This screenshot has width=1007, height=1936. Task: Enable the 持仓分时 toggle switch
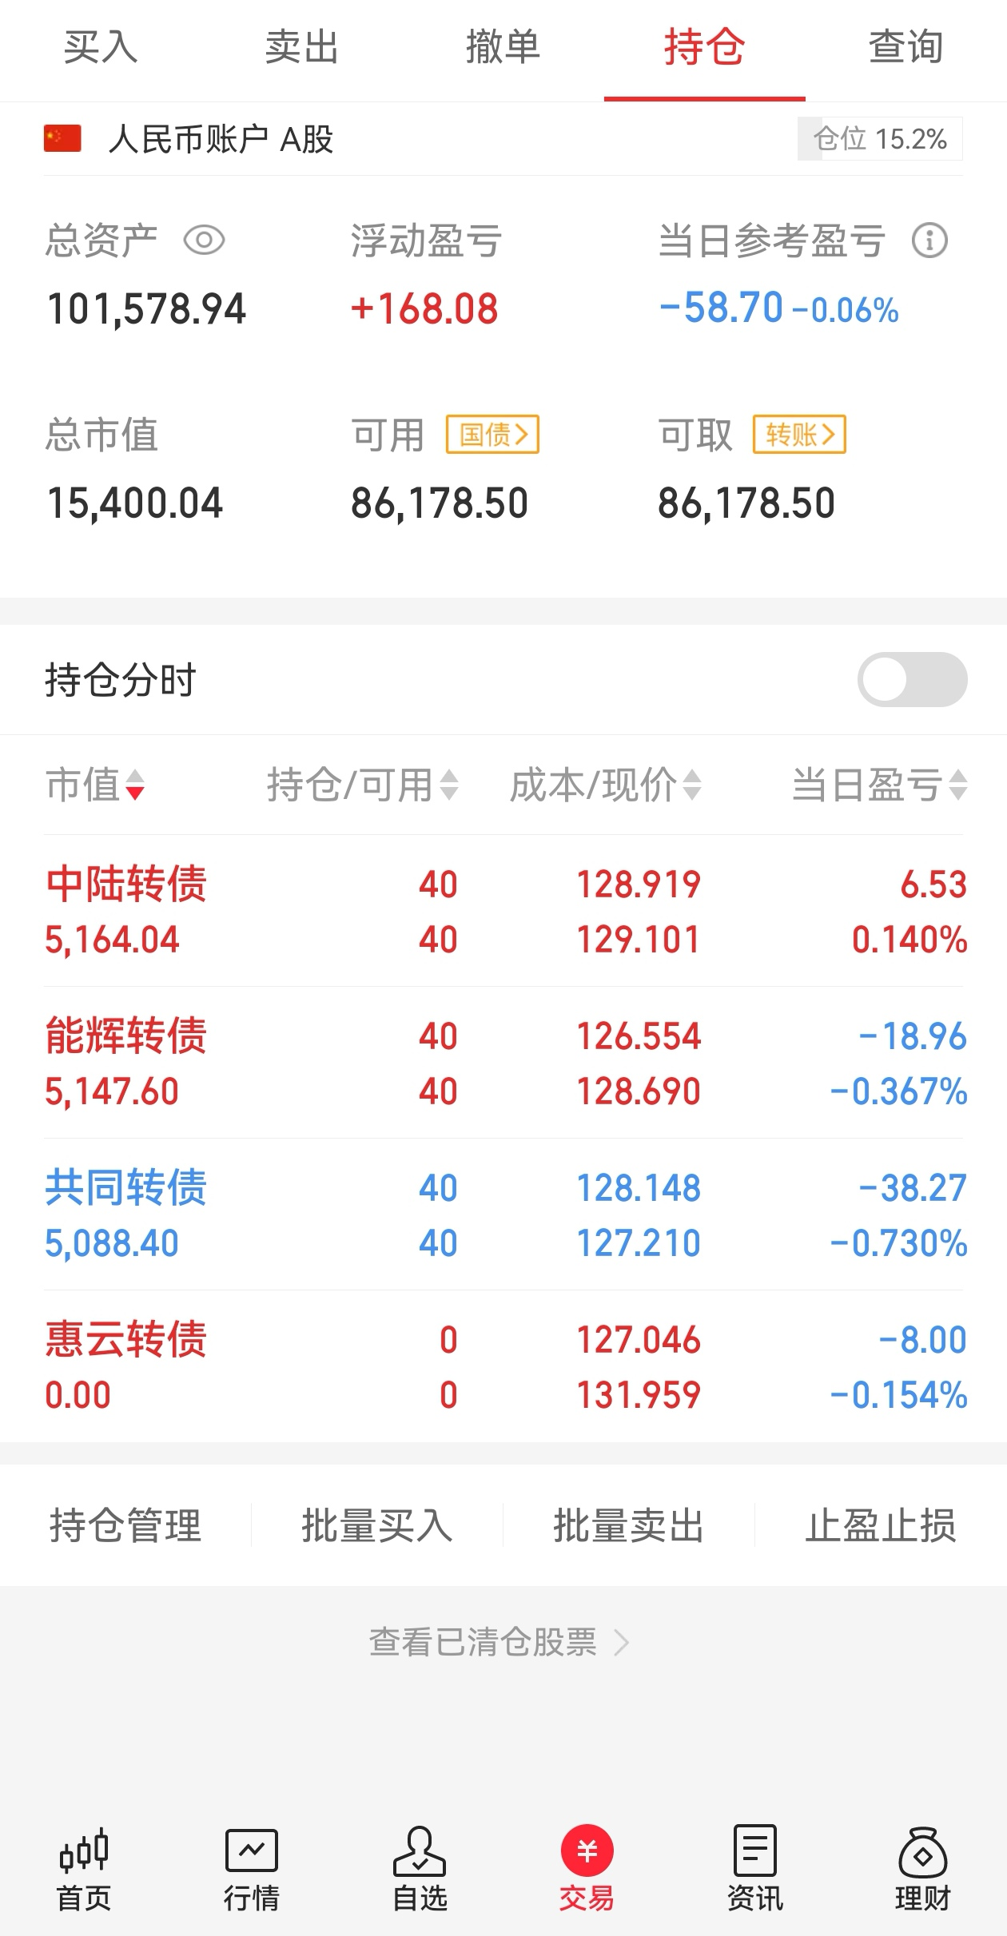click(x=912, y=680)
